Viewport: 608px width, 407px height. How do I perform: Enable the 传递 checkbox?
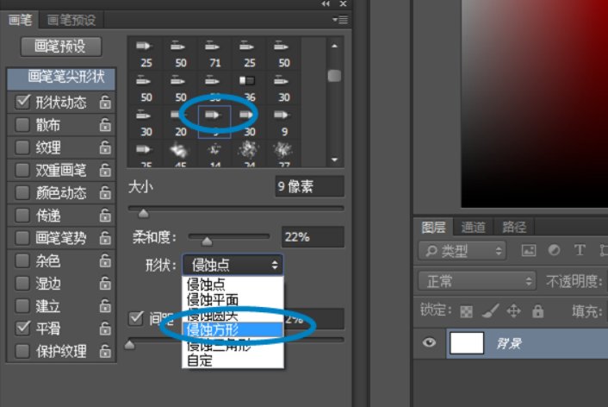pyautogui.click(x=22, y=216)
